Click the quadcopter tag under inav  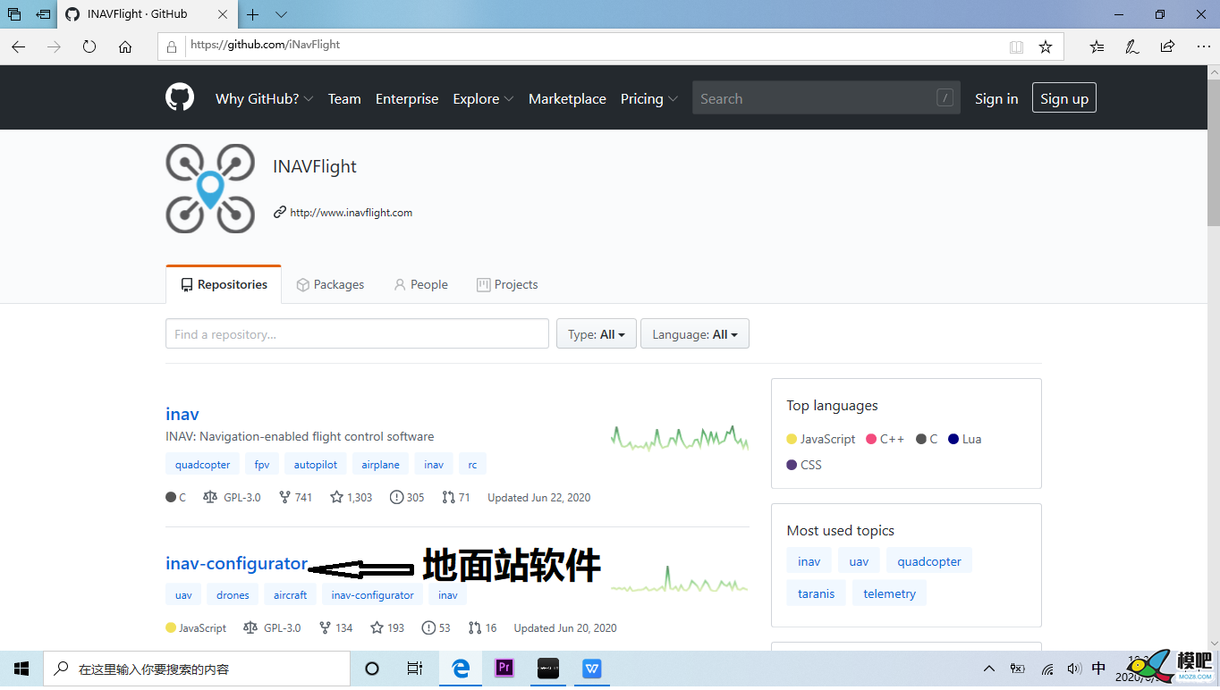point(202,465)
